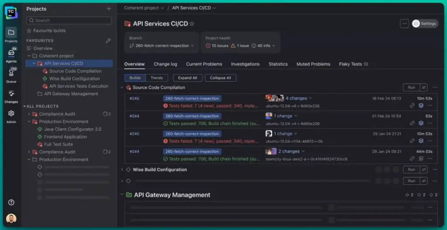This screenshot has width=447, height=230.
Task: Open Favourite builds
Action: pyautogui.click(x=46, y=31)
